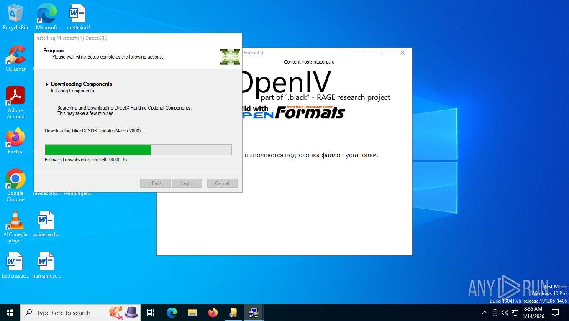Select the betterissue Word document icon

[15, 265]
